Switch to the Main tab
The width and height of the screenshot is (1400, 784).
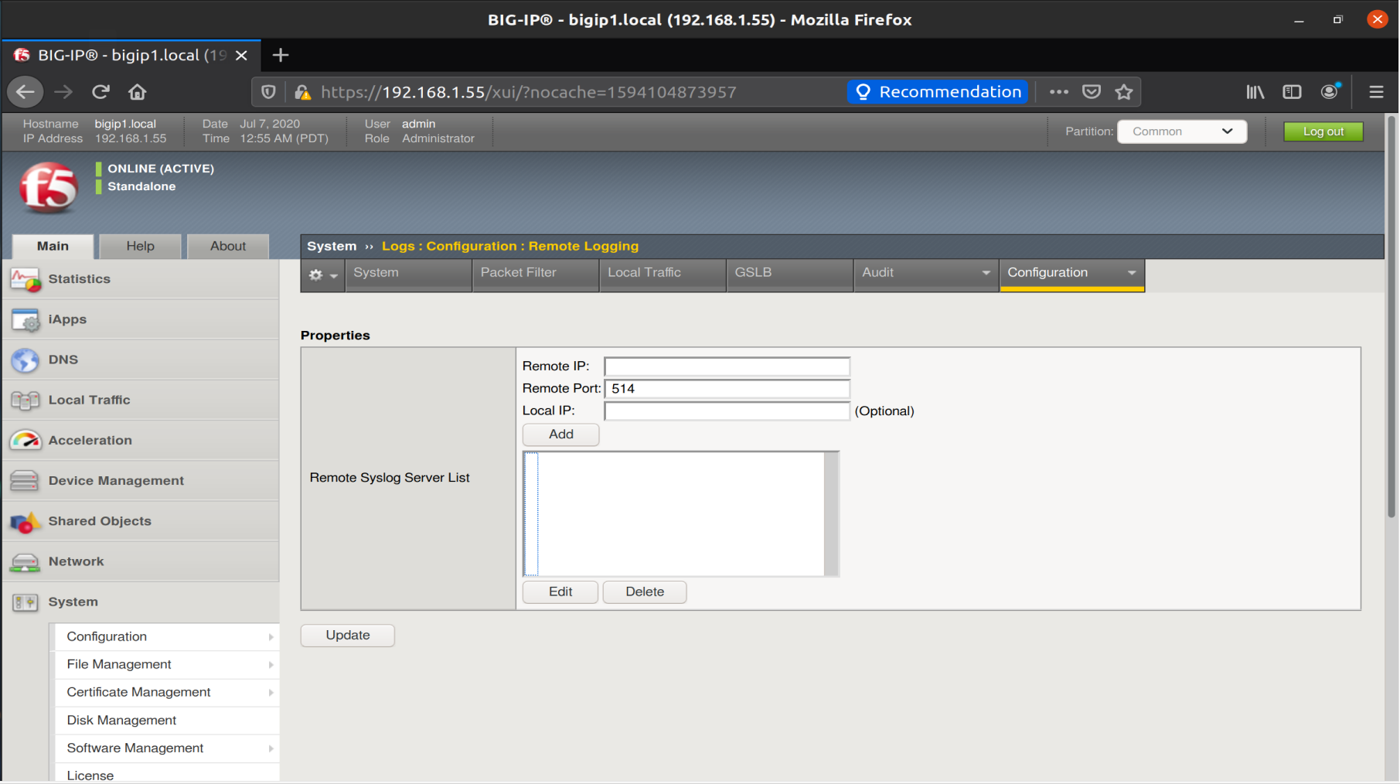point(53,247)
